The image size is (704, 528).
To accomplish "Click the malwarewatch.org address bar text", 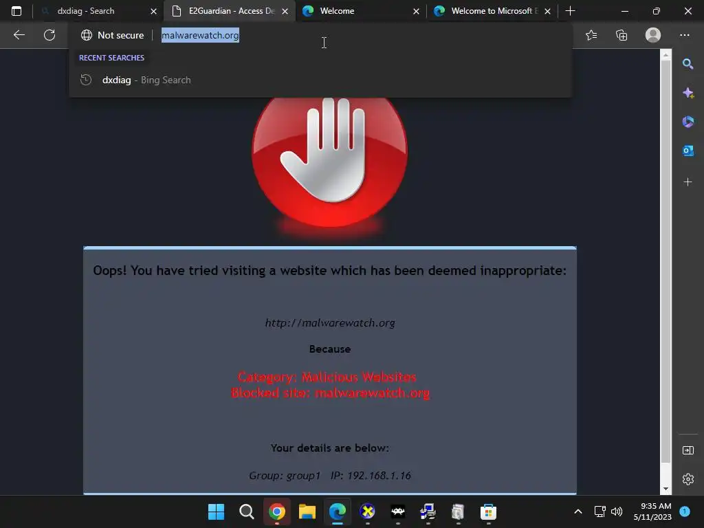I will [200, 35].
